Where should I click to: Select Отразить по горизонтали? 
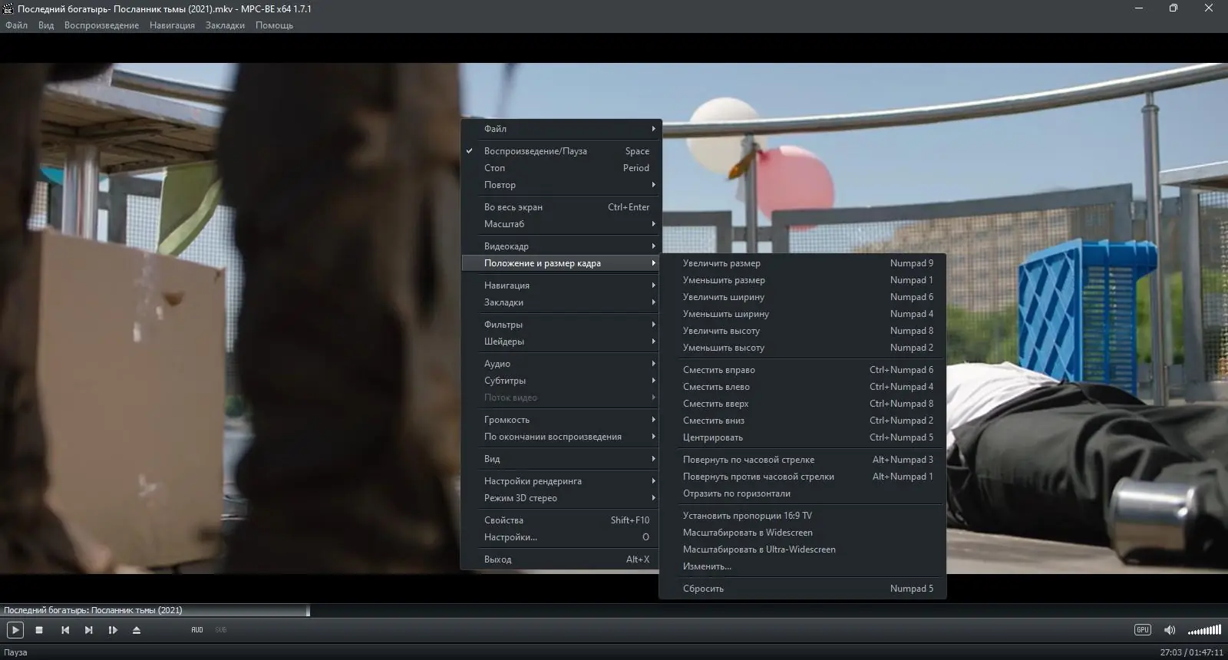(x=803, y=493)
